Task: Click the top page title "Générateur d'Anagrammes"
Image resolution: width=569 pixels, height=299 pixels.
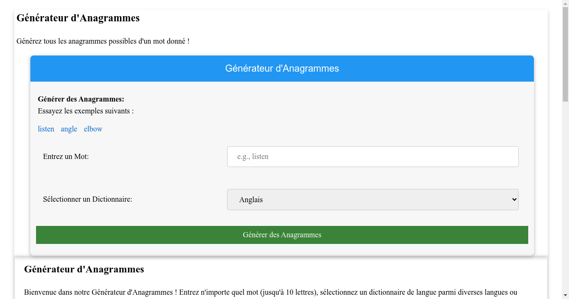Action: (78, 18)
